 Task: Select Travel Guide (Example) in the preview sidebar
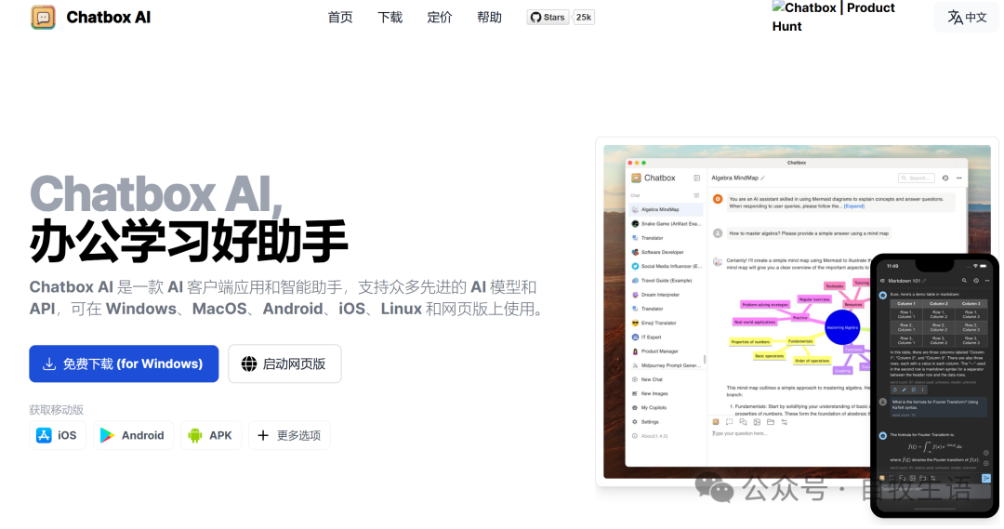coord(666,281)
